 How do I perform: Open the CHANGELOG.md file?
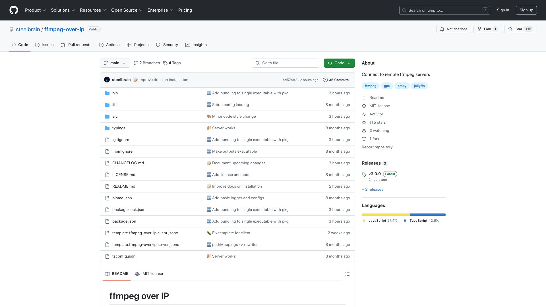coord(128,163)
